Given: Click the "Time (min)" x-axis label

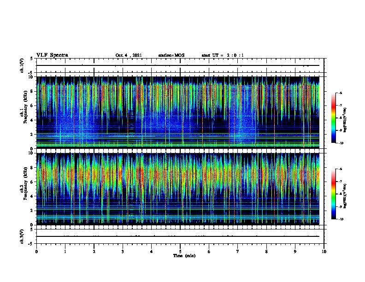Looking at the screenshot, I should [x=184, y=256].
